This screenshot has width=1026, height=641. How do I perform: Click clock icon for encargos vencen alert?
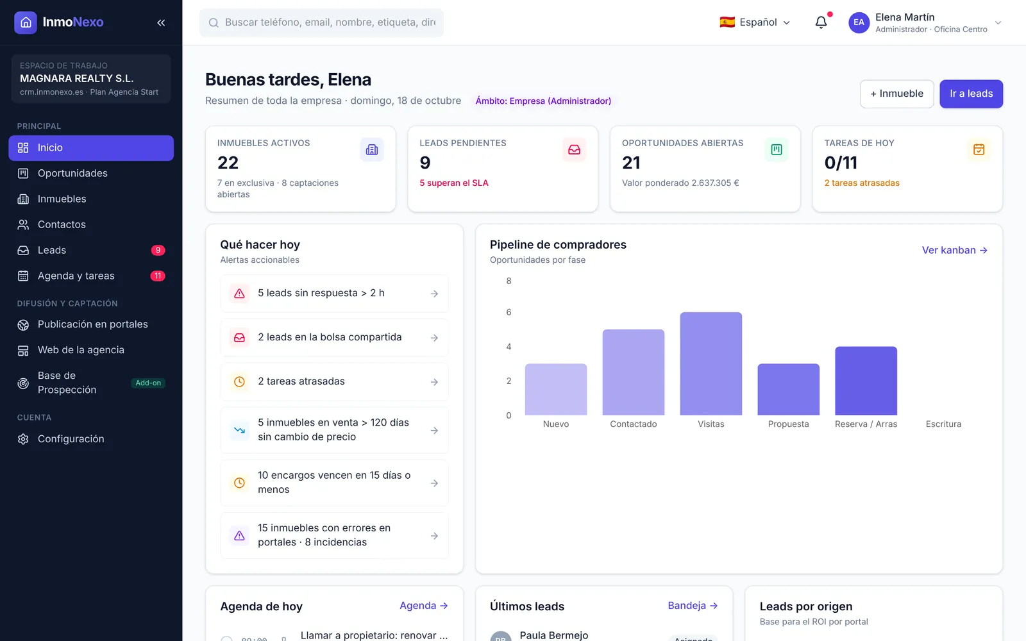pos(239,483)
